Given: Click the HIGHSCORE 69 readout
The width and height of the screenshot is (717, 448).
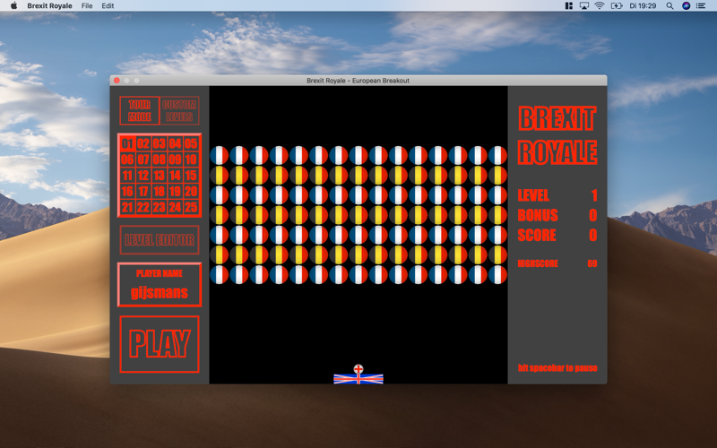Looking at the screenshot, I should tap(557, 263).
